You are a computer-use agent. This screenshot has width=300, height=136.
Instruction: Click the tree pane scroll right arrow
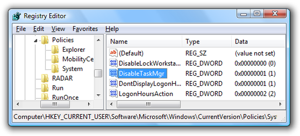click(89, 104)
